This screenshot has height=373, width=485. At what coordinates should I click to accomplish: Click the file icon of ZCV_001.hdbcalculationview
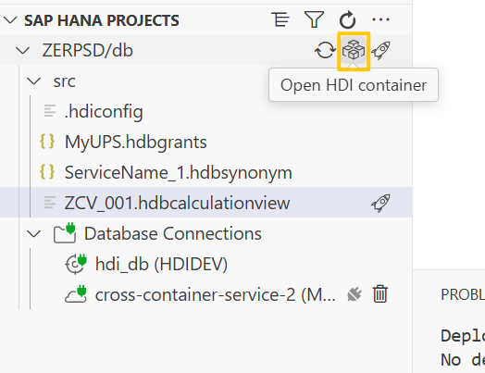pyautogui.click(x=50, y=203)
